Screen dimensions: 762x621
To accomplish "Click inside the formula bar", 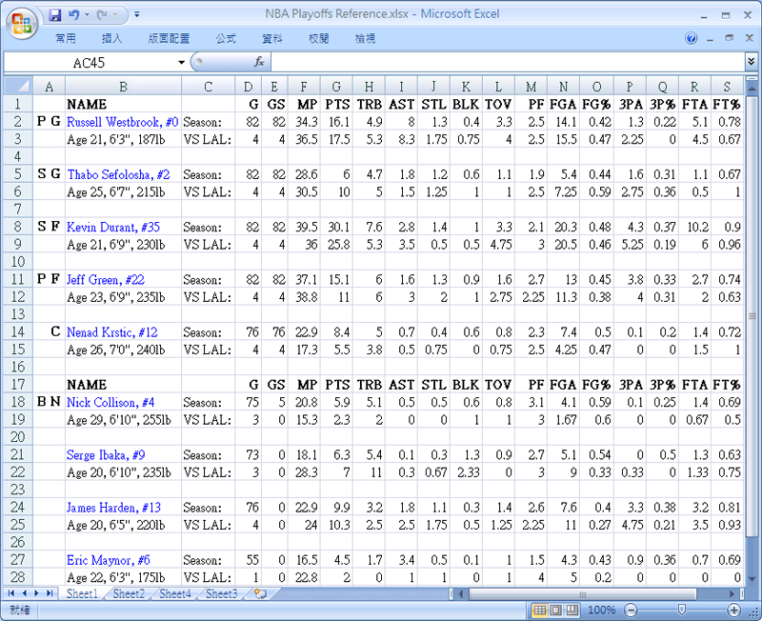I will [508, 62].
